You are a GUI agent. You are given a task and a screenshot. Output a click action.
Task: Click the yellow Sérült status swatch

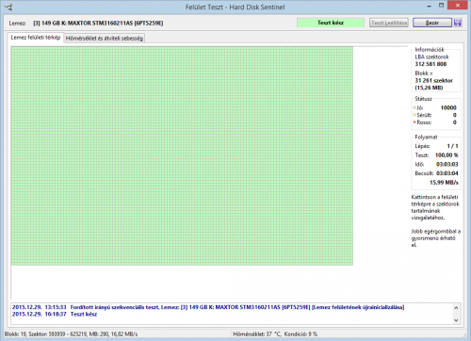(x=414, y=115)
